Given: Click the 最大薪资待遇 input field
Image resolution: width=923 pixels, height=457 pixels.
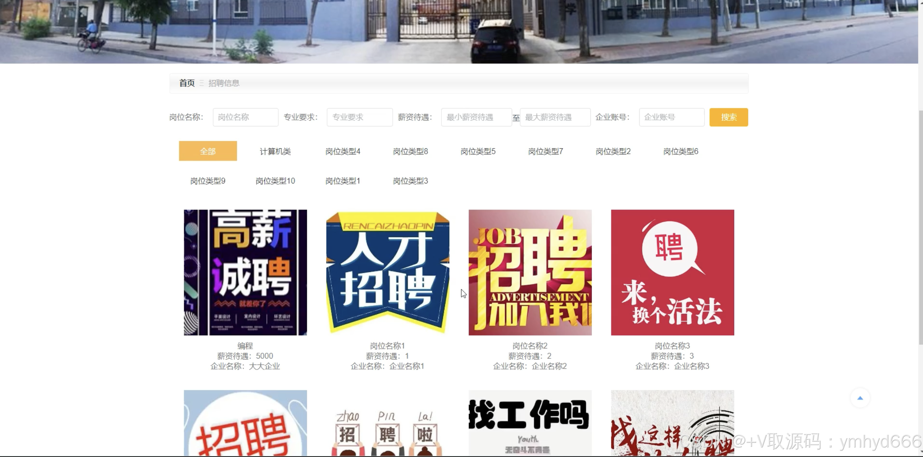Looking at the screenshot, I should 555,117.
